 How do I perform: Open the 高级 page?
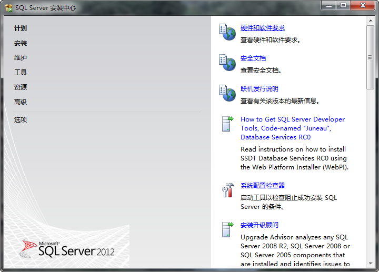[21, 102]
